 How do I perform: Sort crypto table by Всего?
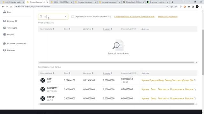(67, 73)
